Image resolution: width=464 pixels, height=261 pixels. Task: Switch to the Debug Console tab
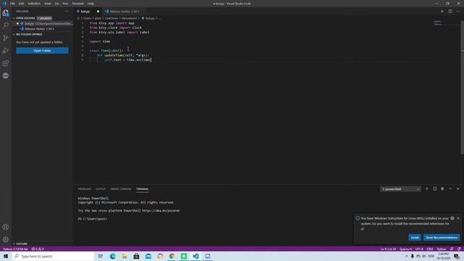pyautogui.click(x=121, y=188)
